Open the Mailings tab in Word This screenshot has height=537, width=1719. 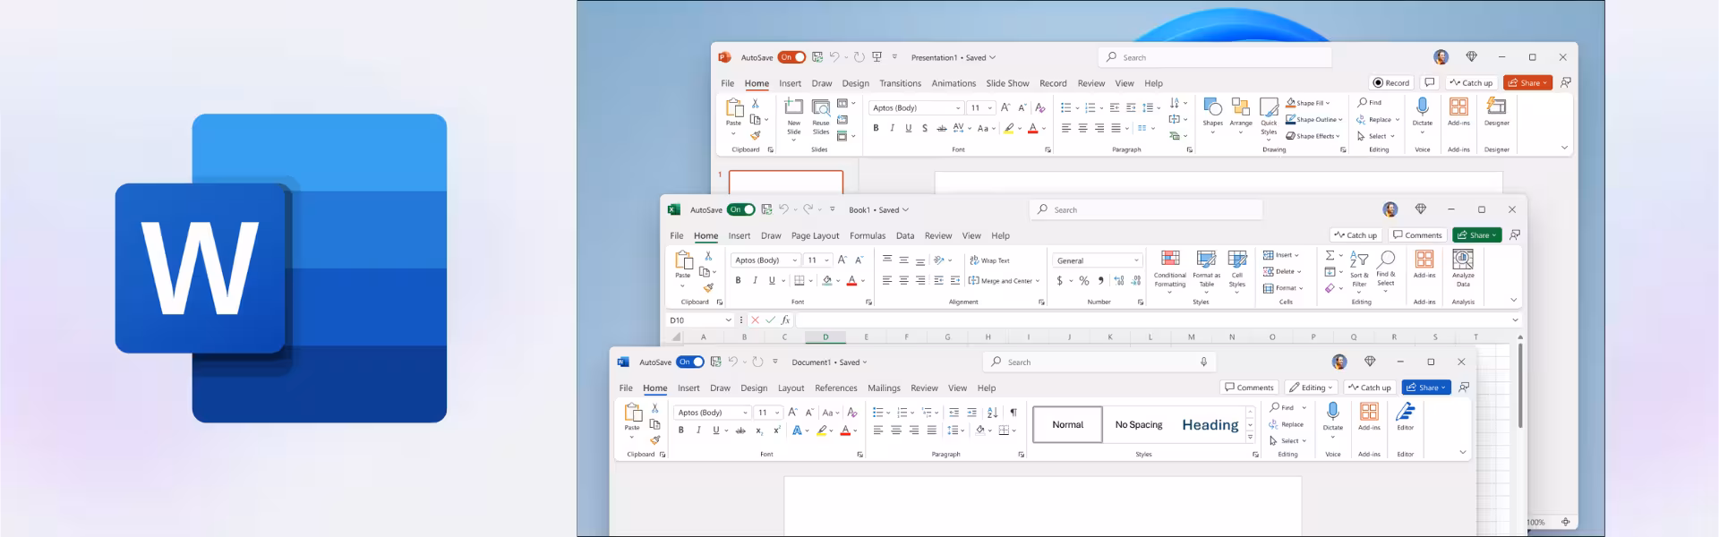(884, 388)
